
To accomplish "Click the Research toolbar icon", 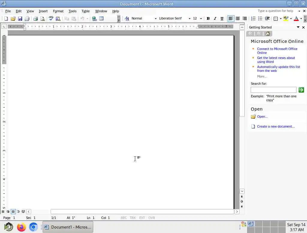I will click(58, 19).
